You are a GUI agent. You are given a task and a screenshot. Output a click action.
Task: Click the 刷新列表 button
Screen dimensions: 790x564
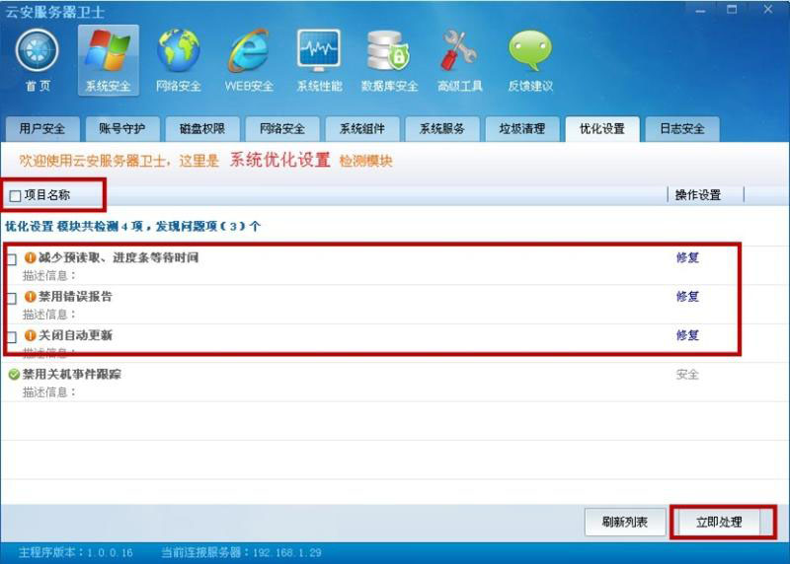(x=625, y=523)
